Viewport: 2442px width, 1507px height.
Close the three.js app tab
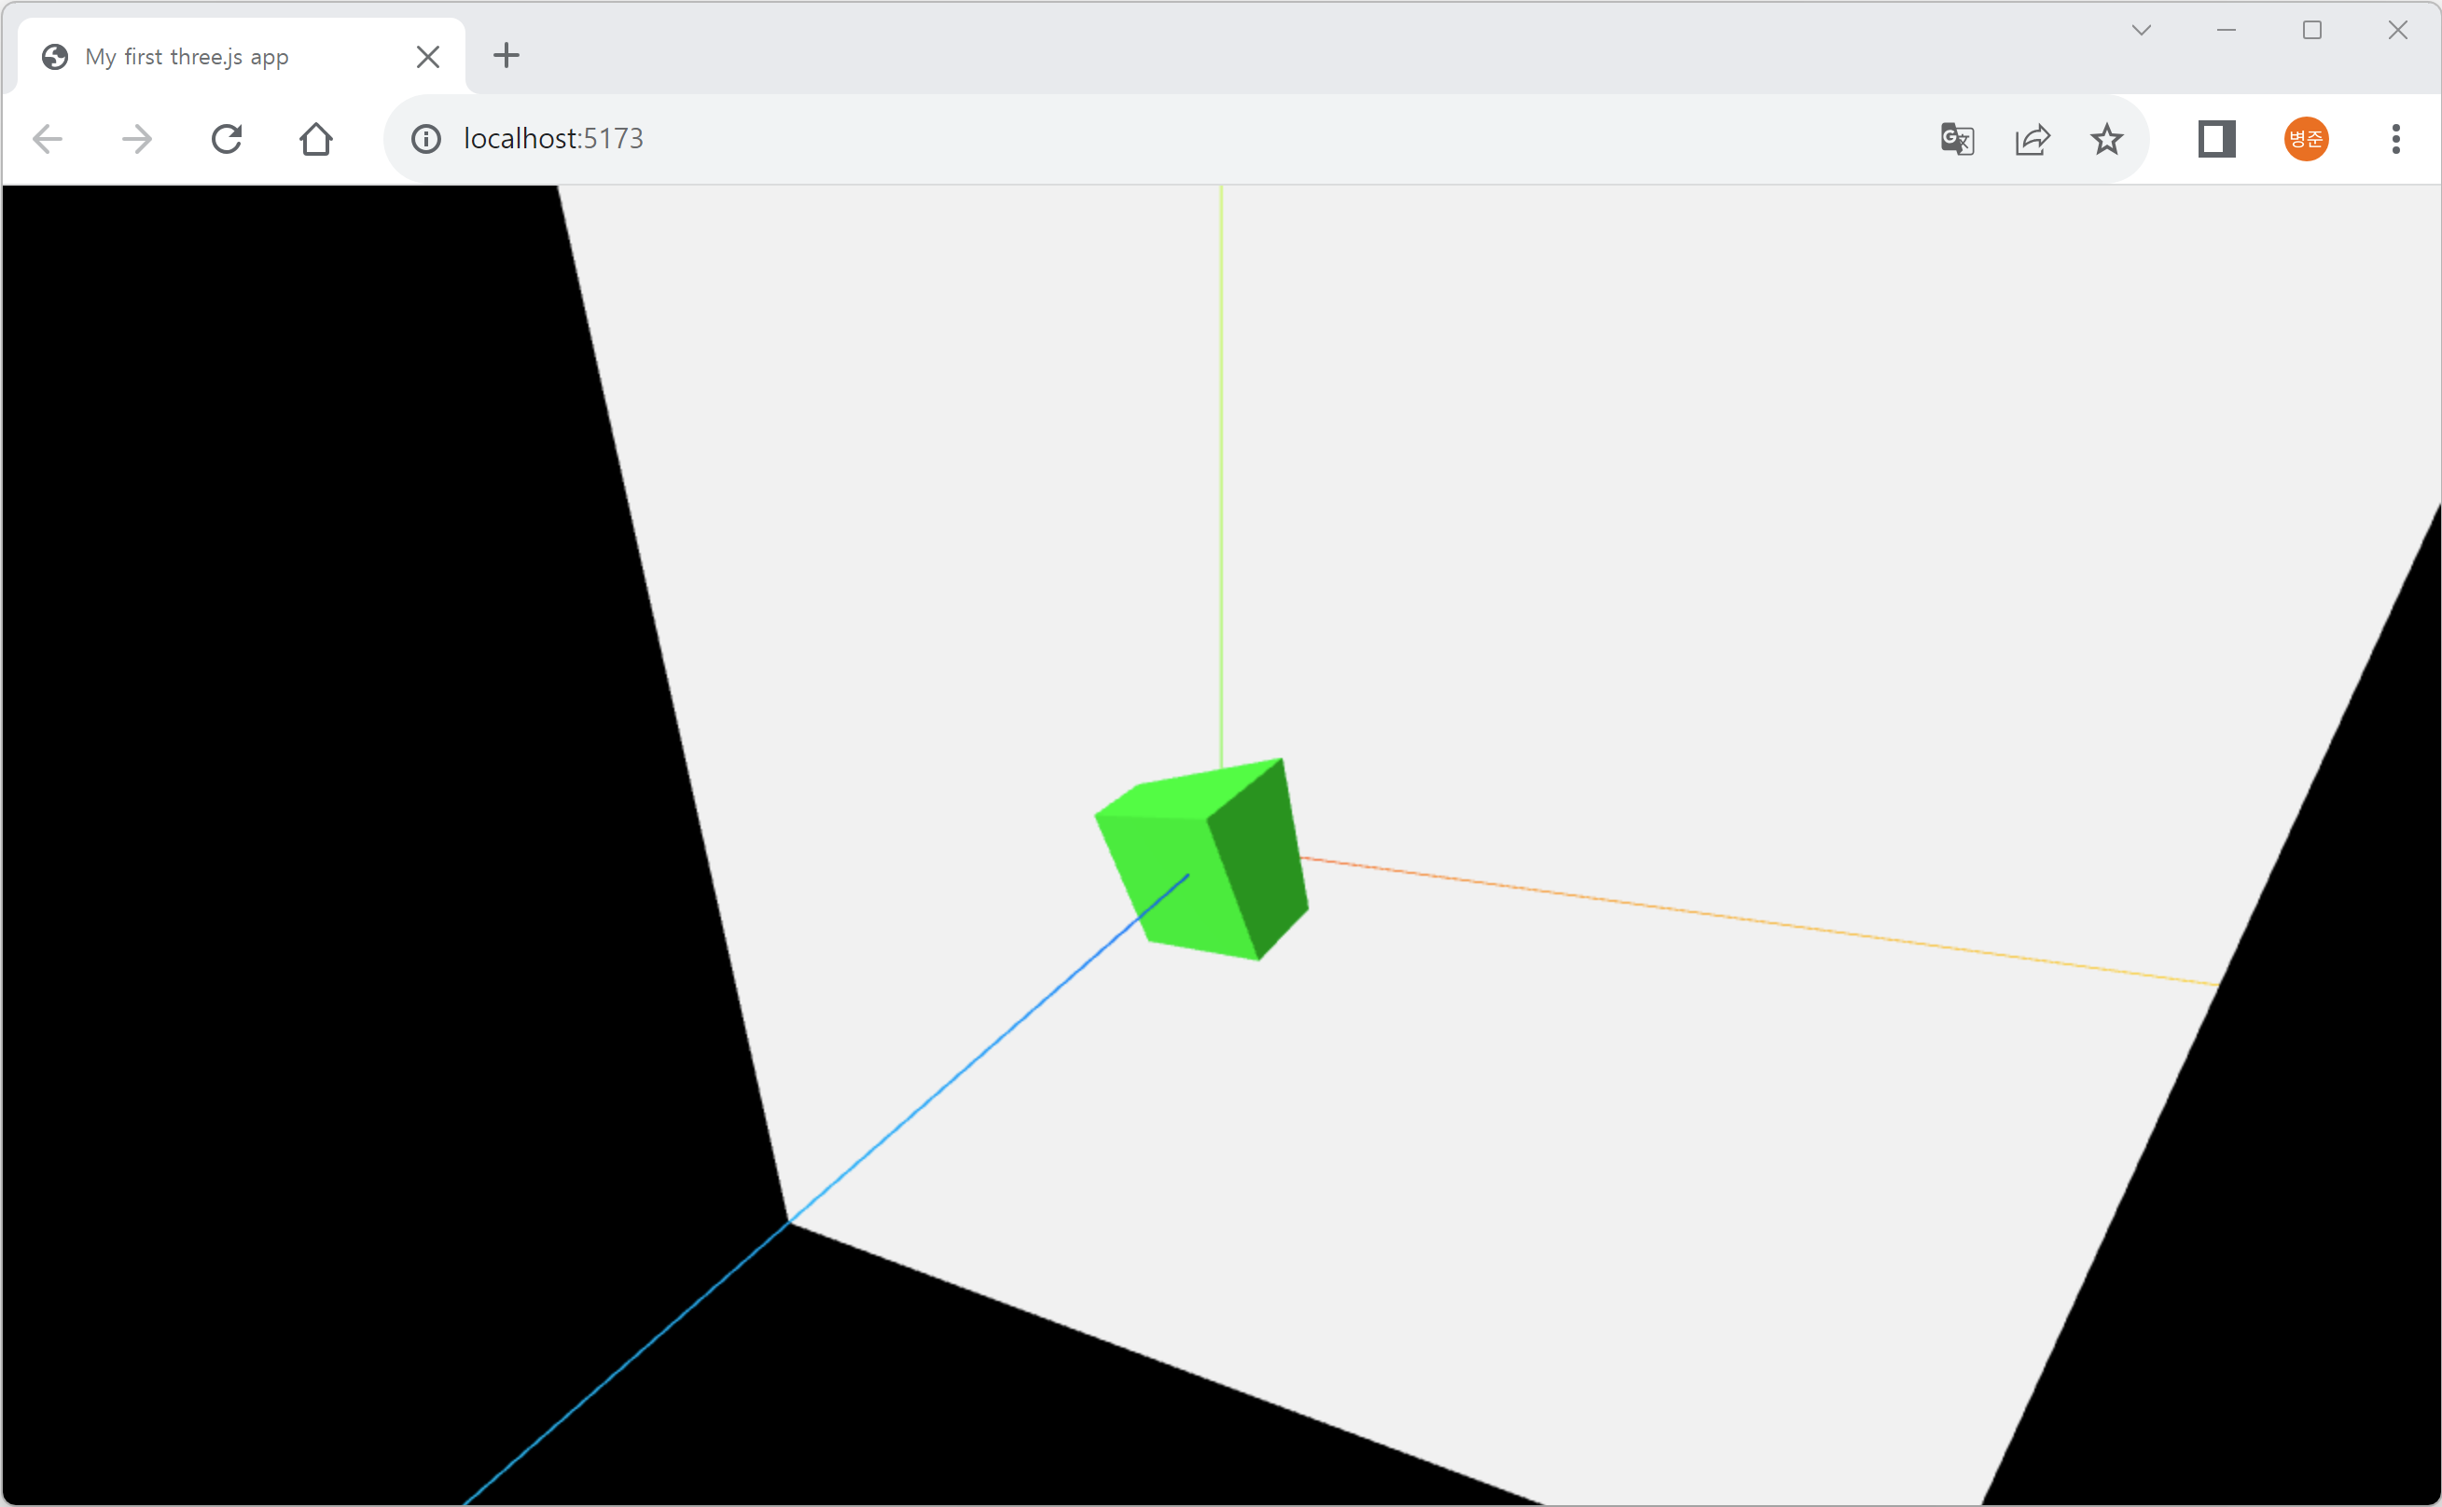tap(427, 57)
